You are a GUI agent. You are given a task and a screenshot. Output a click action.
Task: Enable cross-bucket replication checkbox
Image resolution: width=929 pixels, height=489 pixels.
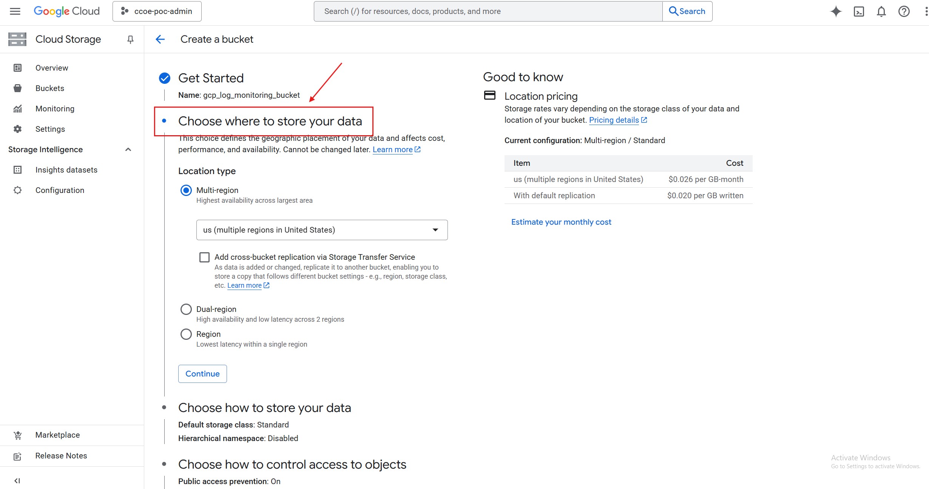[204, 257]
